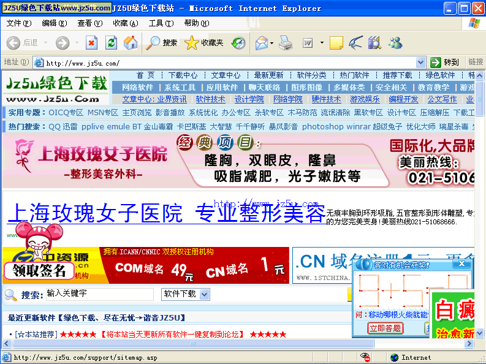The image size is (486, 364).
Task: Open the 收藏(A) menu
Action: [125, 23]
